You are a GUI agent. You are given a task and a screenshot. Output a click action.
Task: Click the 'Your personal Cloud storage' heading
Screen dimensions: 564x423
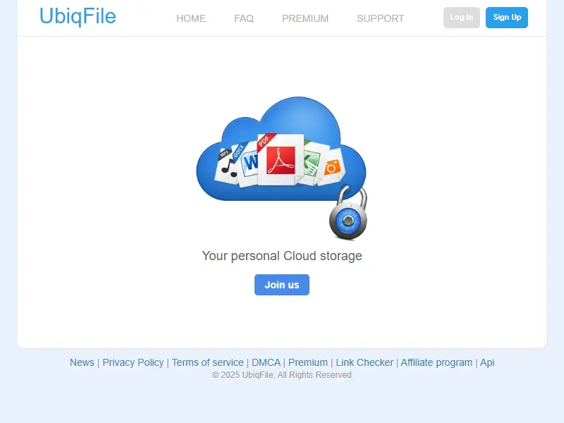pos(282,256)
